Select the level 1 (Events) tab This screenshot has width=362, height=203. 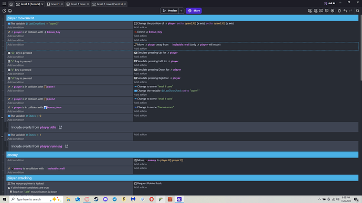29,4
